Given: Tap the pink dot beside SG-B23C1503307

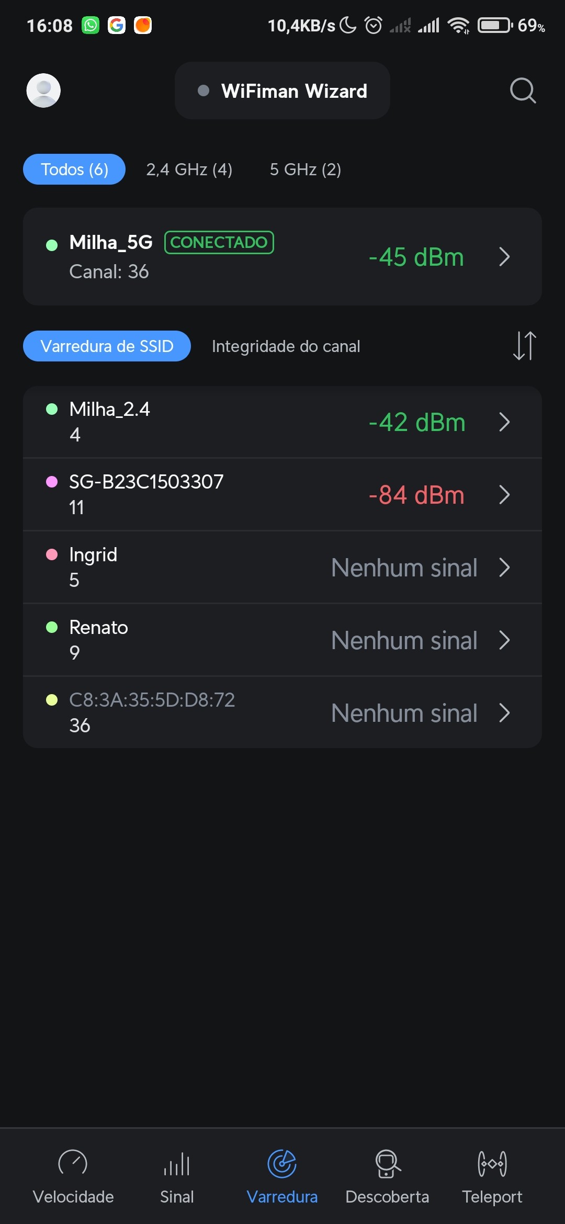Looking at the screenshot, I should [x=52, y=482].
